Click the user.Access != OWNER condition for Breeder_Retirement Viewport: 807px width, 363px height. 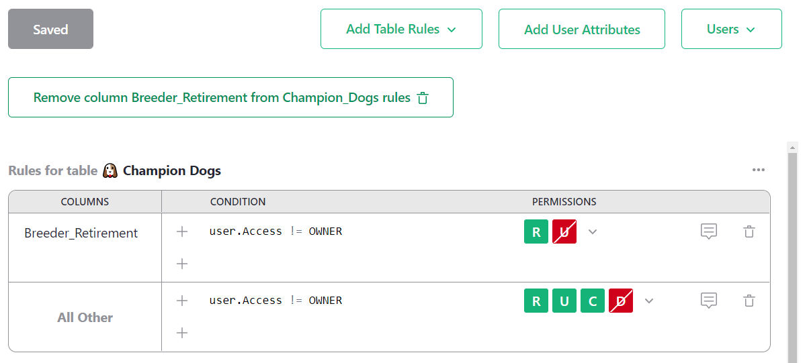tap(275, 231)
